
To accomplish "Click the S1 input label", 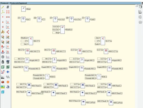I will coord(83,18).
